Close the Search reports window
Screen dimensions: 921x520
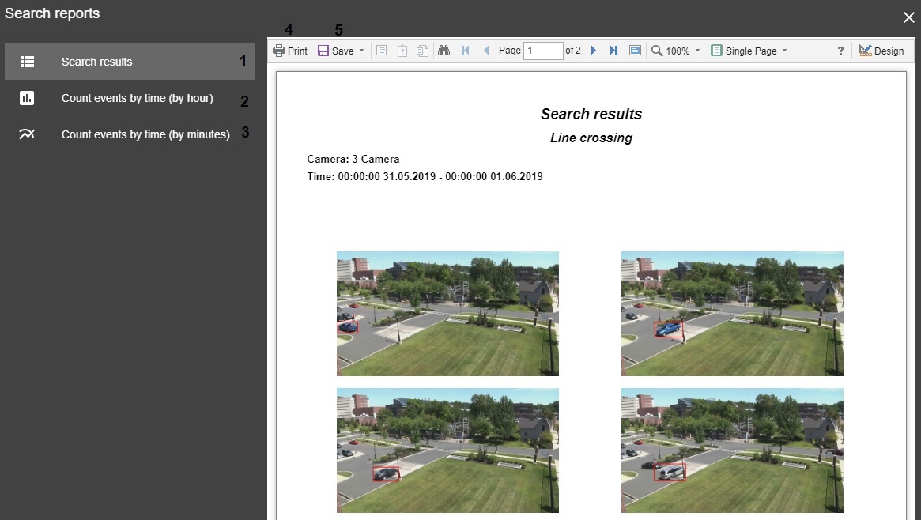pos(908,17)
